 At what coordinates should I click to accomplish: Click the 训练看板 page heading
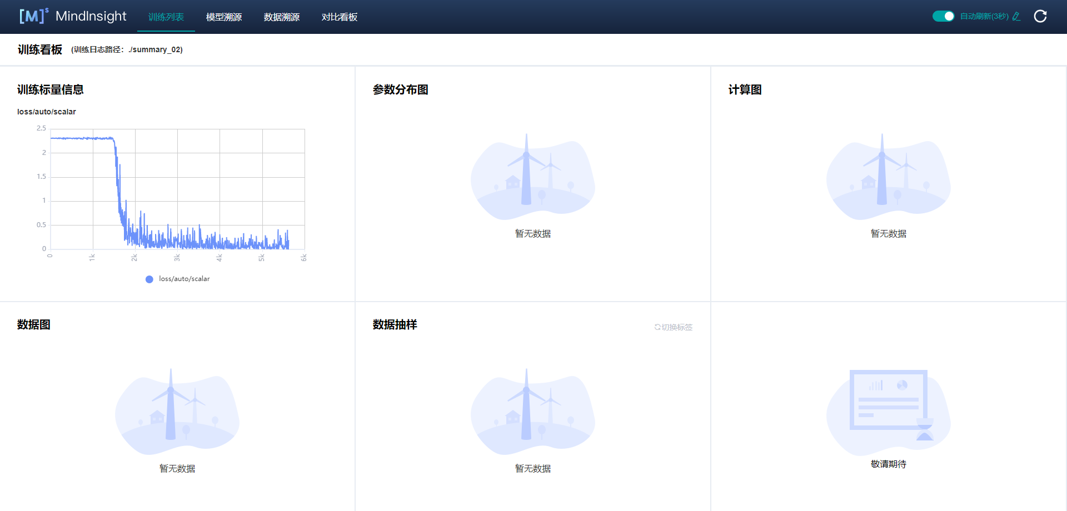coord(40,49)
